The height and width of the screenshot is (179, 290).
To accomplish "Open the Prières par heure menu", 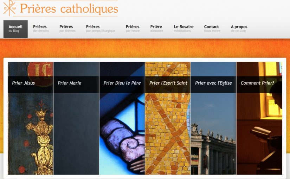I will pyautogui.click(x=133, y=29).
